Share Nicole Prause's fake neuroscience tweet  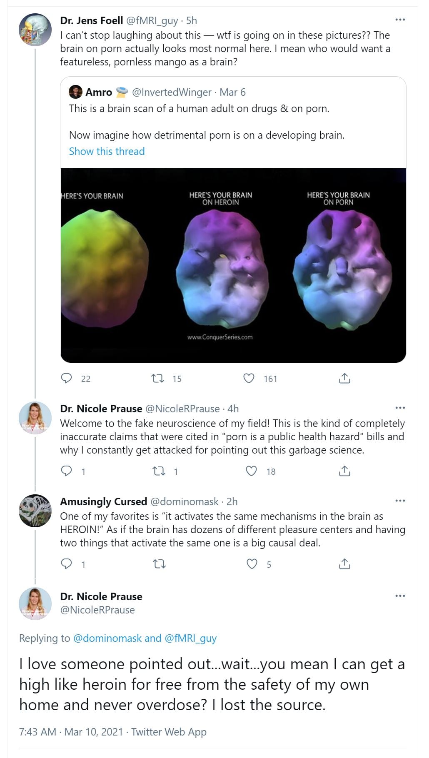(x=344, y=471)
